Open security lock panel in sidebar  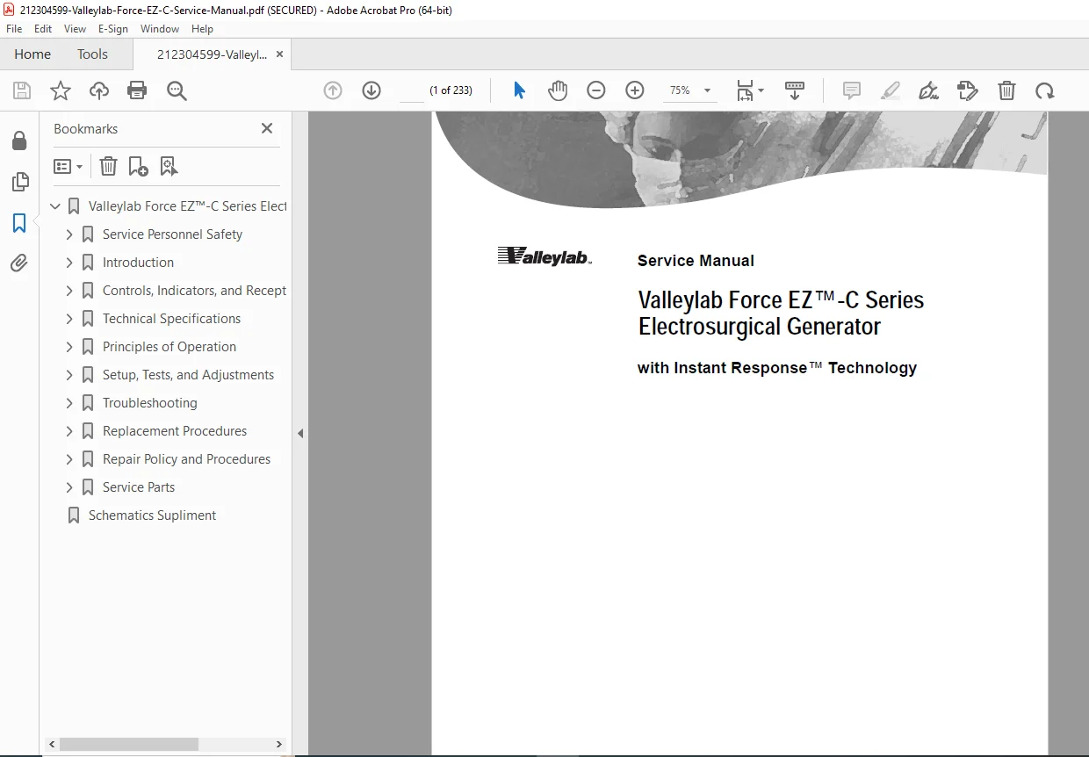coord(19,141)
